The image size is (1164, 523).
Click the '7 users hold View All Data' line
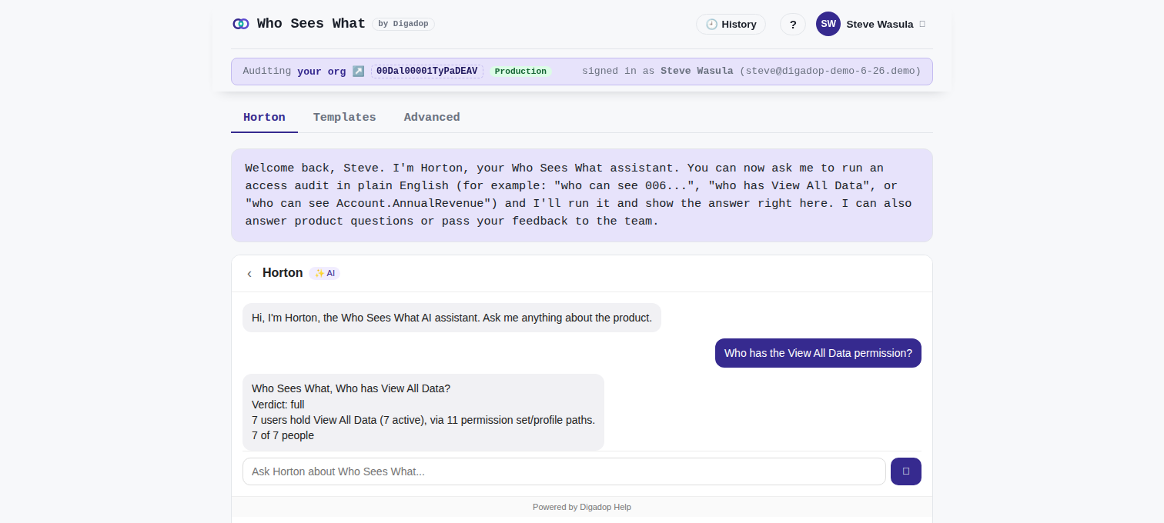423,420
